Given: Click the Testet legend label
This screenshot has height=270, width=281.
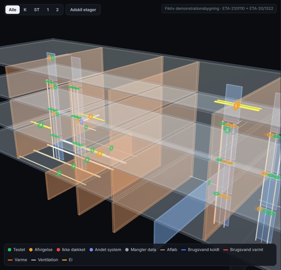Looking at the screenshot, I should [19, 250].
